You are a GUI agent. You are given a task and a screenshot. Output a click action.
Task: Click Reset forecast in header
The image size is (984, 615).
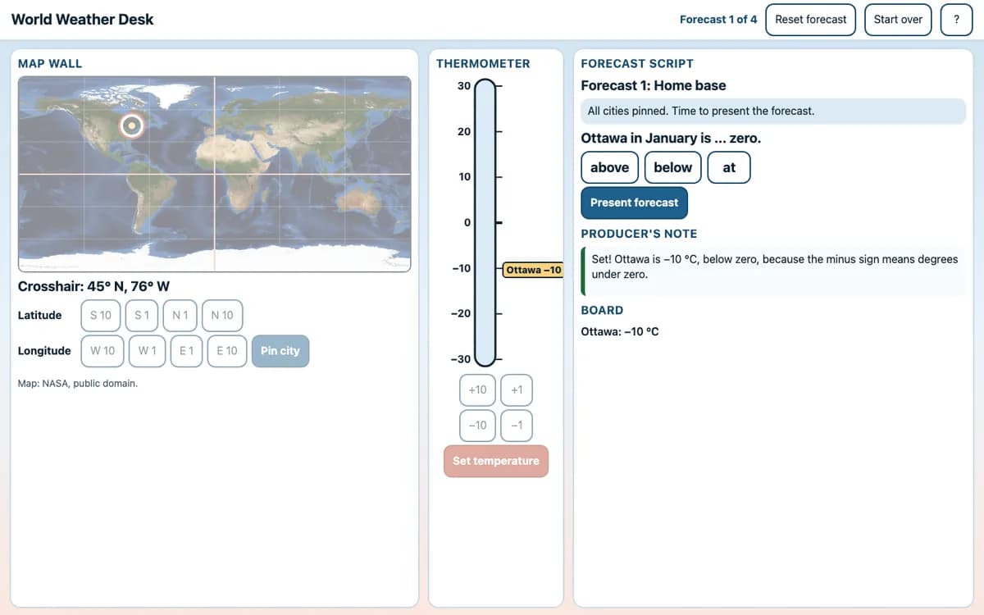[810, 20]
